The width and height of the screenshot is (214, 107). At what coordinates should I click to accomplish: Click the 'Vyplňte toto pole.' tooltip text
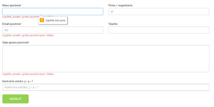55,20
